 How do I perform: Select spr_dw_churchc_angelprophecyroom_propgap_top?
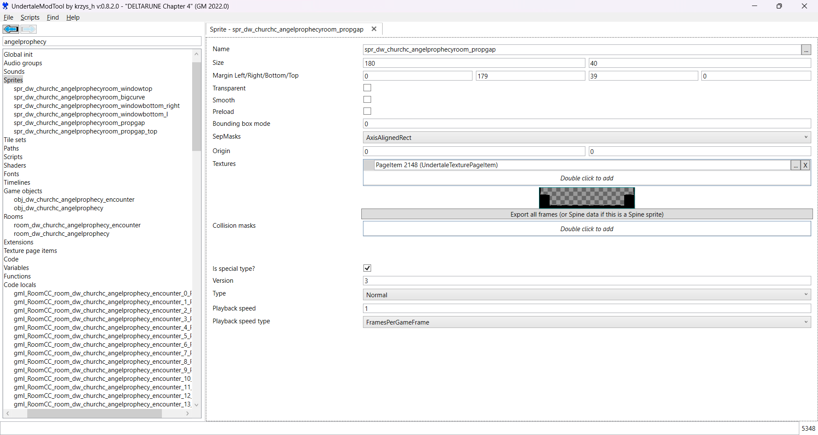click(x=85, y=131)
